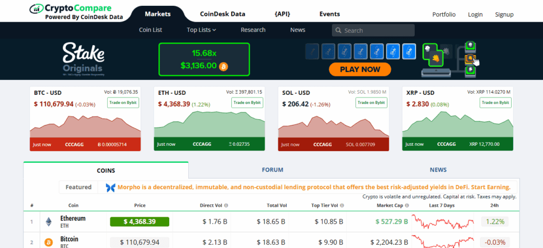This screenshot has width=543, height=248.
Task: Click BTC - USD card title
Action: (48, 93)
